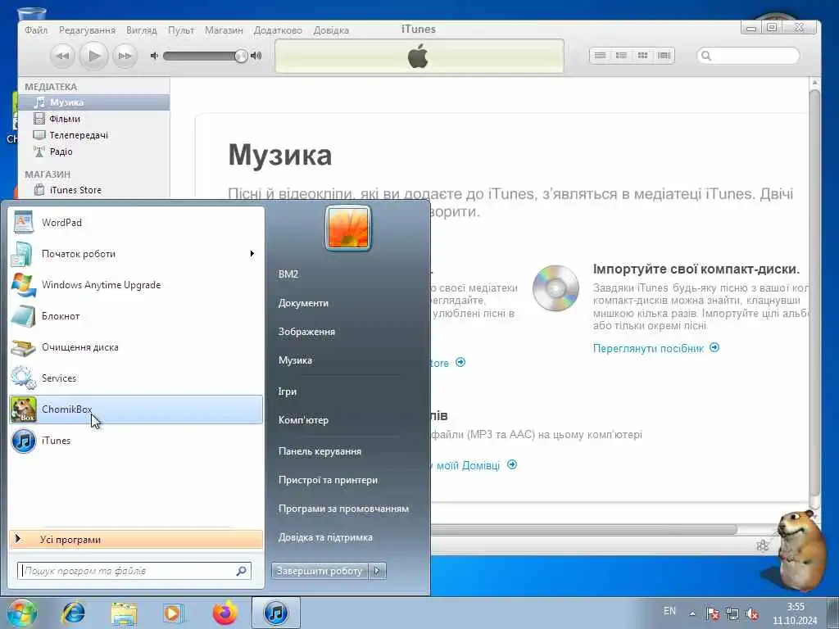This screenshot has width=839, height=629.
Task: Click the high-volume speaker icon
Action: point(256,56)
